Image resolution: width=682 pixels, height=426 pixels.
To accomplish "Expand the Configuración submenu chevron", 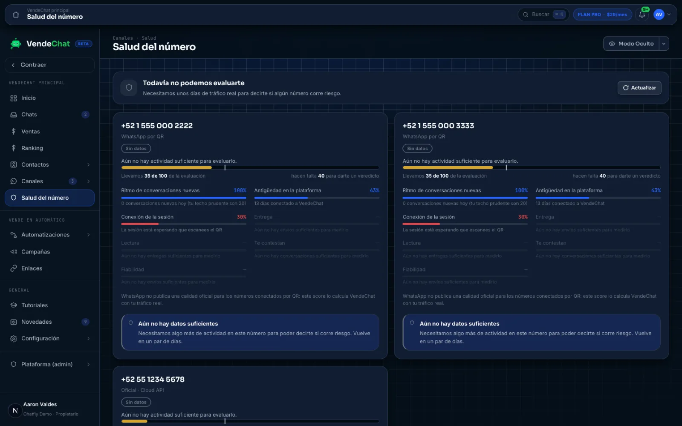I will [88, 338].
